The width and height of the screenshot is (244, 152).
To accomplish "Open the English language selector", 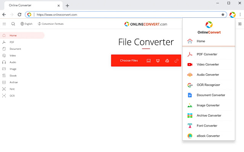I will [x=26, y=24].
